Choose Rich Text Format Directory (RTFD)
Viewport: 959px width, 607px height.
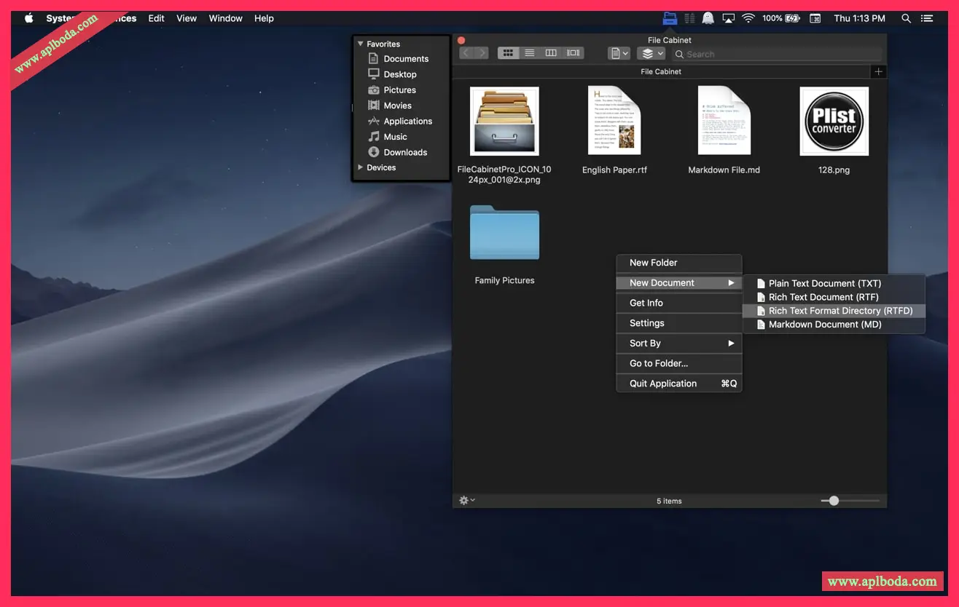coord(839,311)
